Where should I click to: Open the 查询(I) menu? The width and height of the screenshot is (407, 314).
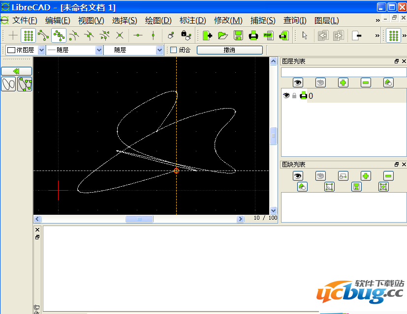point(295,21)
